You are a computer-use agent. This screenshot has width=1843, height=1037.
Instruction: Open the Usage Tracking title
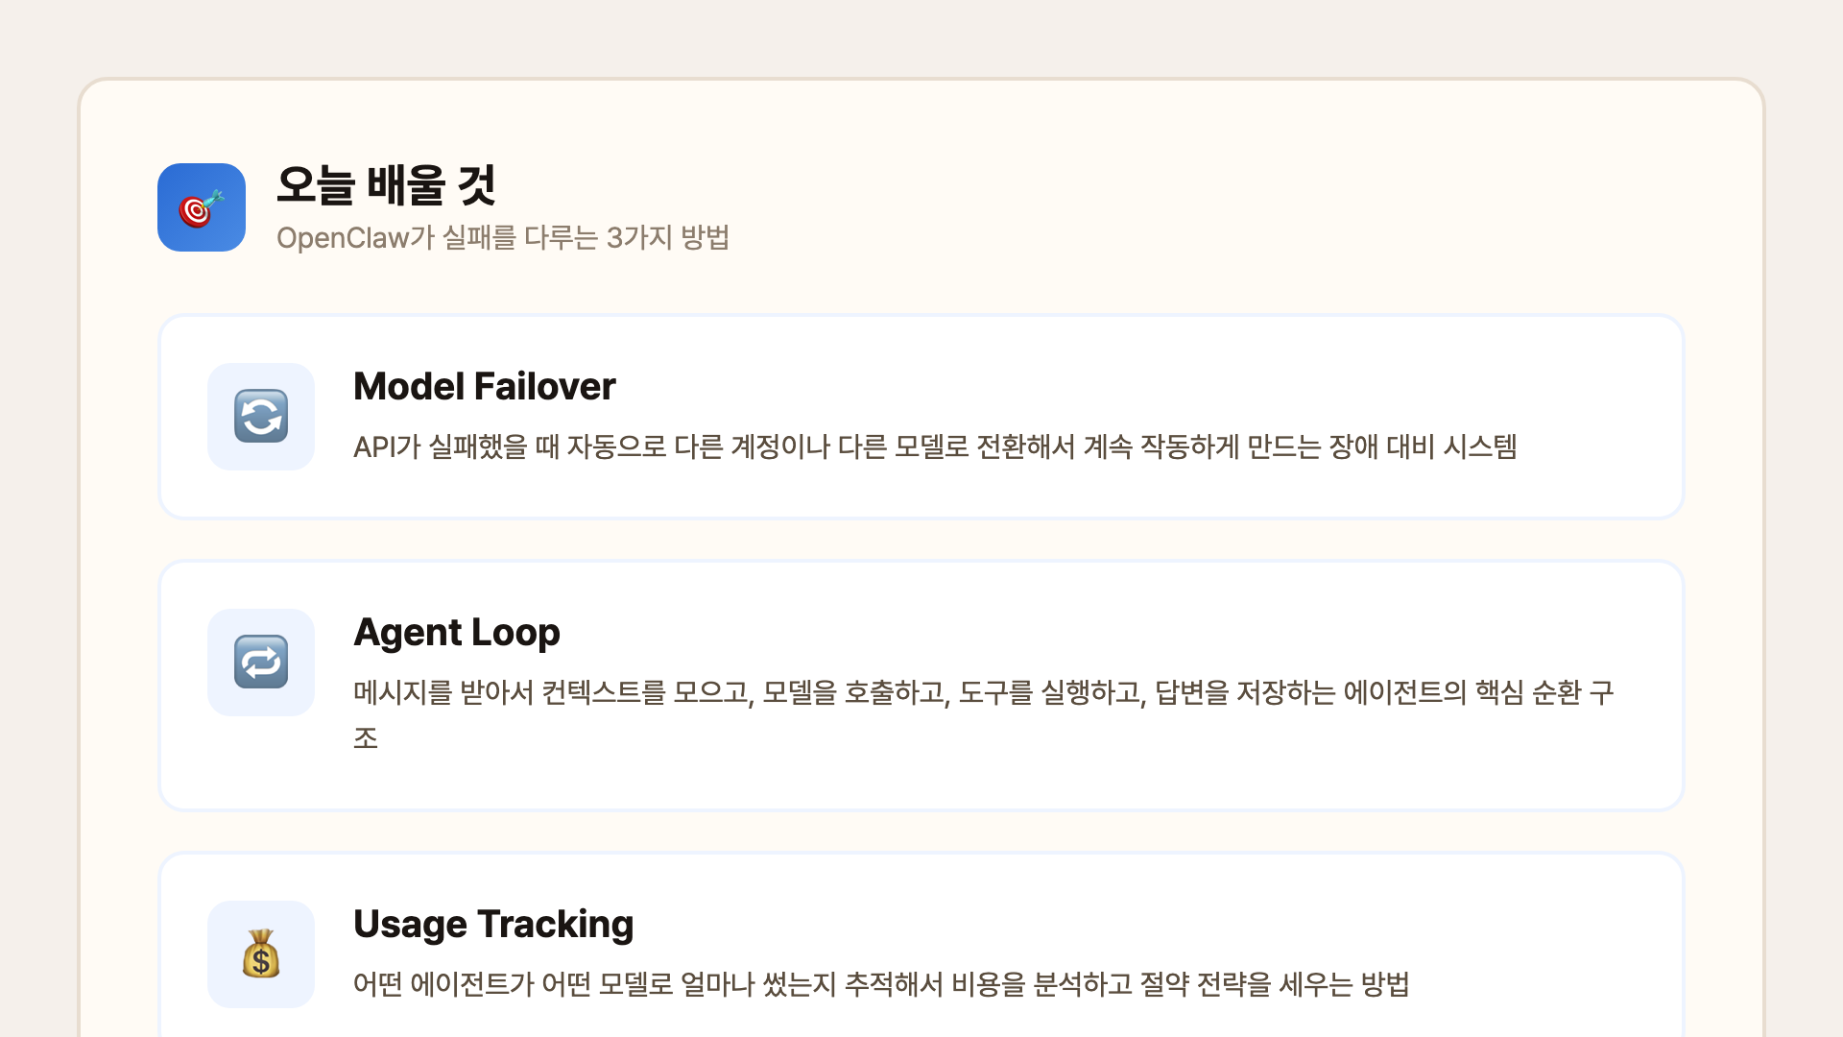pyautogui.click(x=493, y=924)
